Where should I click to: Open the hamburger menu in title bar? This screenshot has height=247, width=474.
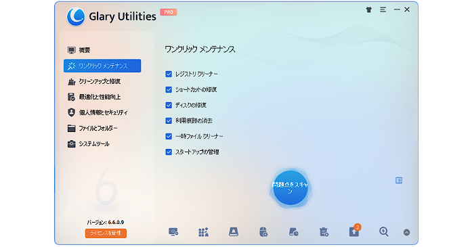(383, 9)
